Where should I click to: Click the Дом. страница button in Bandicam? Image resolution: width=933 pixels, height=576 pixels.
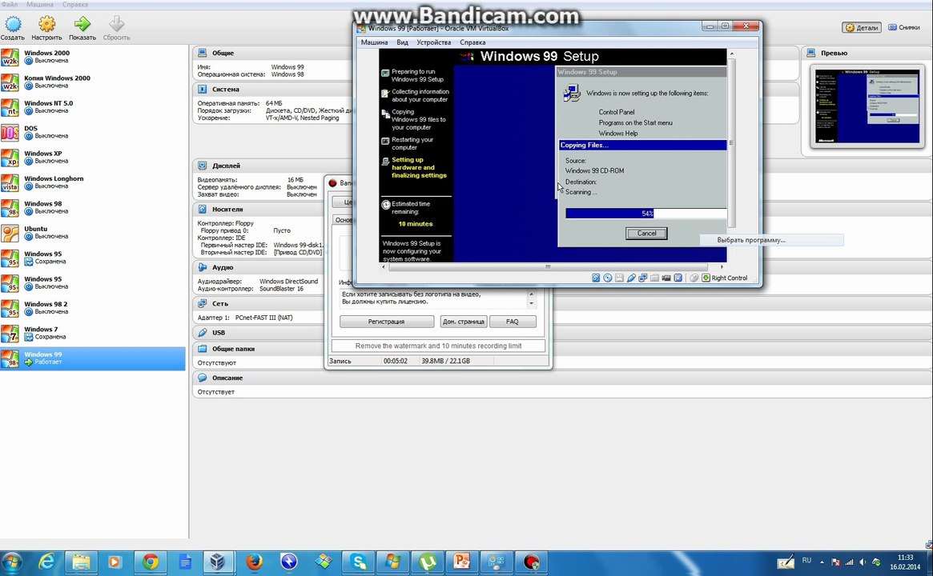click(x=463, y=322)
